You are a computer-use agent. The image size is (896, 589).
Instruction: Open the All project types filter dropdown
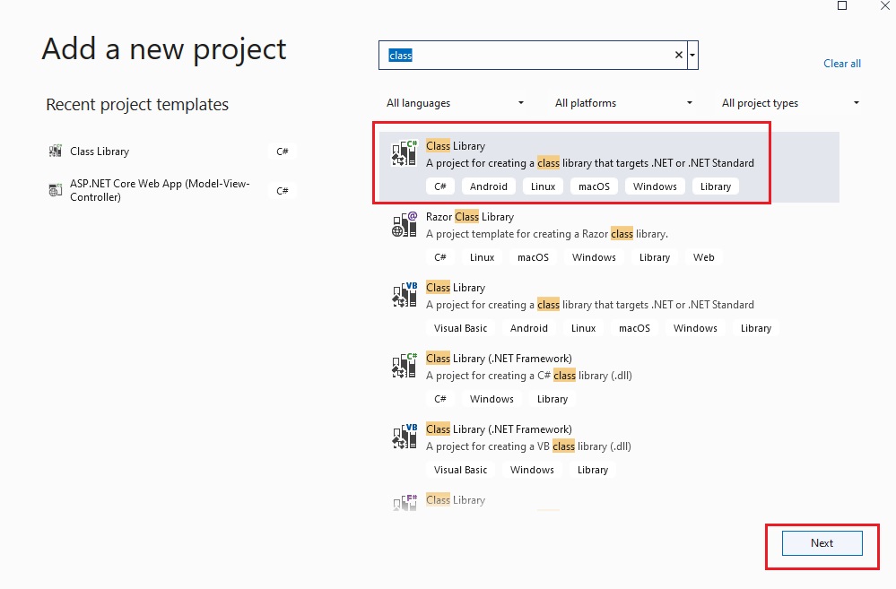tap(790, 103)
